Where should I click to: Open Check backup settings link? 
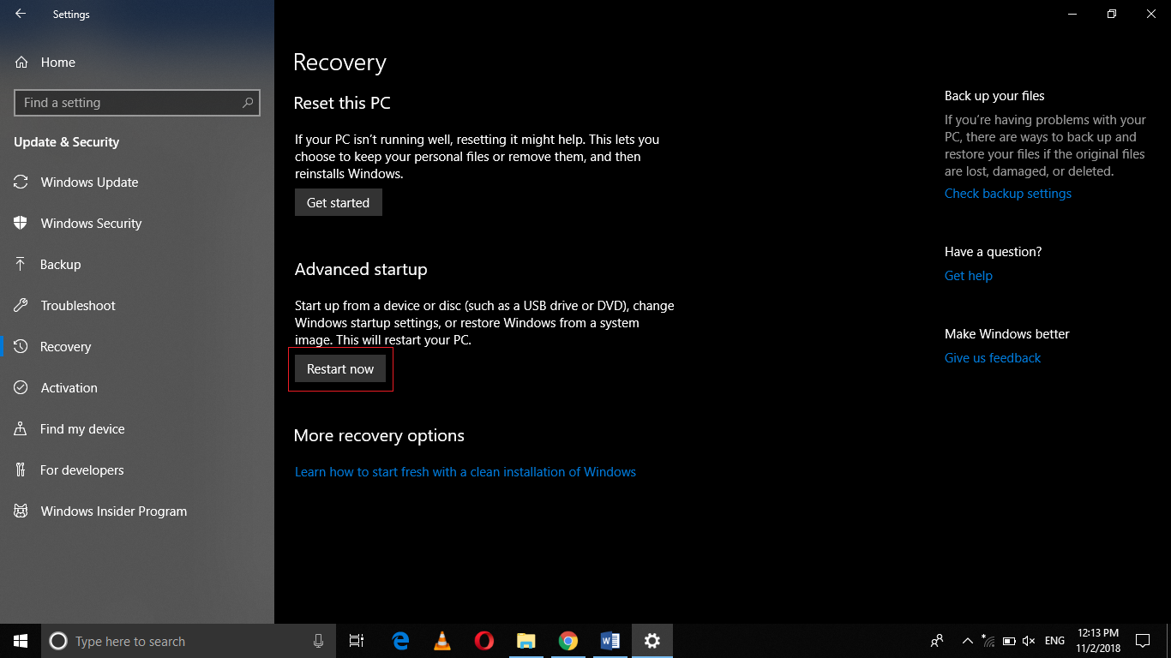click(x=1008, y=194)
